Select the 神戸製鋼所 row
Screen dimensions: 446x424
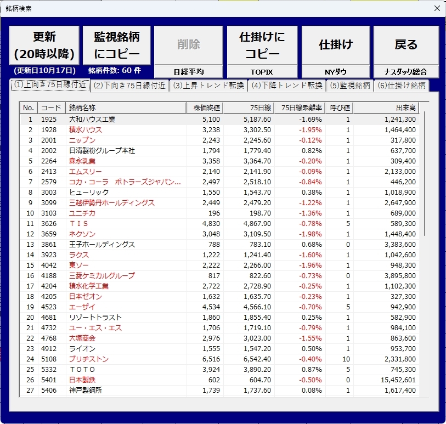(219, 391)
